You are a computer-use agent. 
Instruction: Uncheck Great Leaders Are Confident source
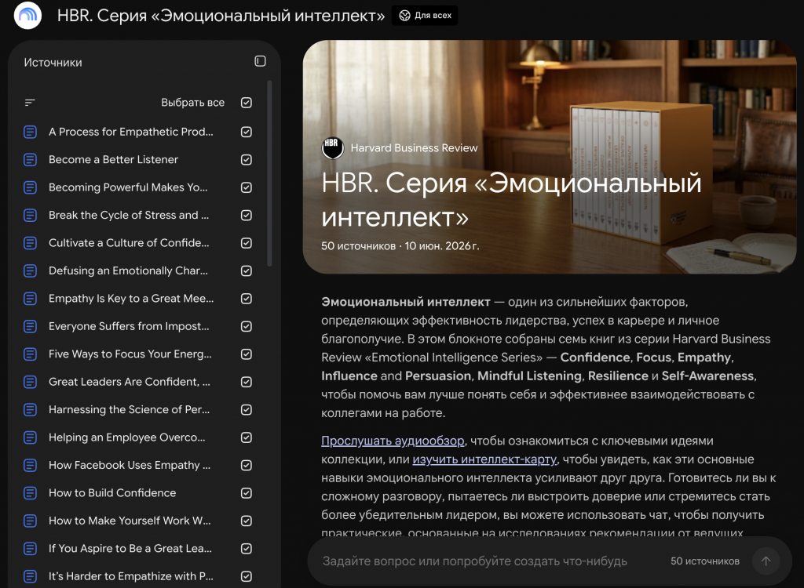pos(246,382)
